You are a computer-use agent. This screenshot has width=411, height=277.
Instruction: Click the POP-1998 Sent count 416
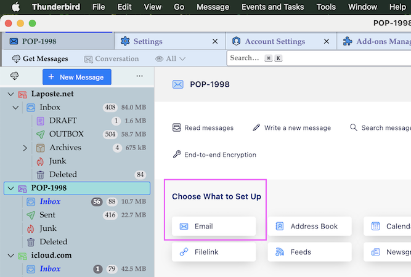(x=110, y=215)
